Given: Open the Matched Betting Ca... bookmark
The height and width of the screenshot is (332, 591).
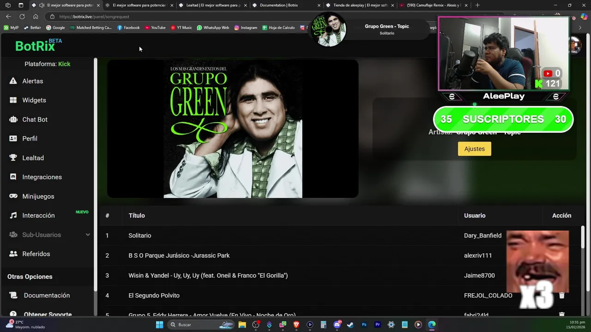Looking at the screenshot, I should coord(91,28).
